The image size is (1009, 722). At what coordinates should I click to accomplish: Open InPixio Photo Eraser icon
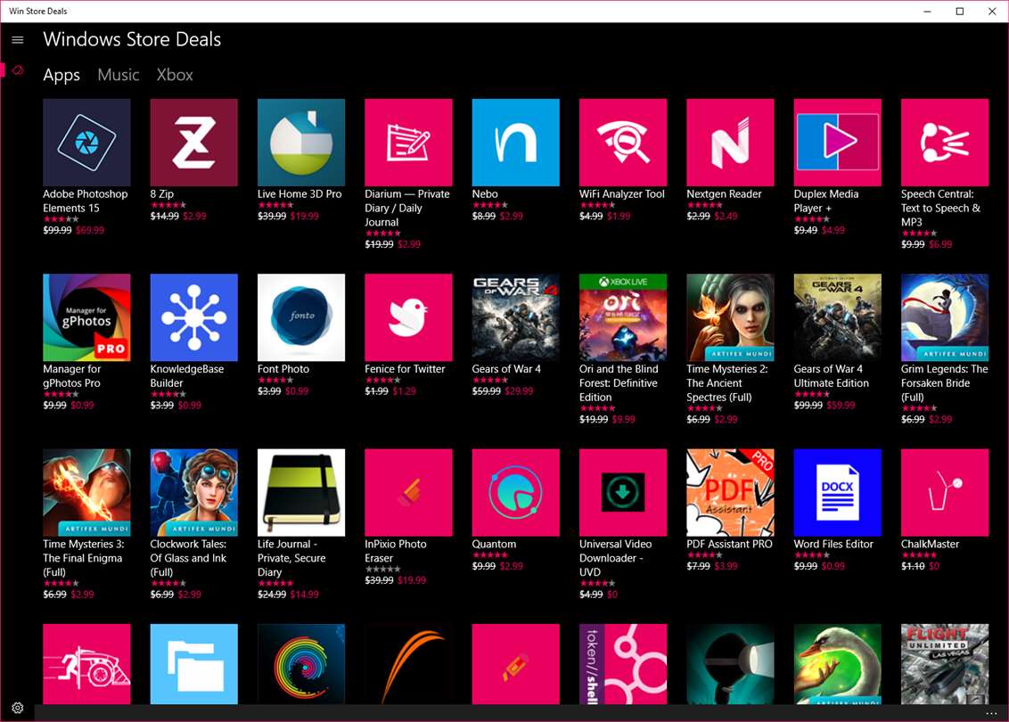pos(408,492)
